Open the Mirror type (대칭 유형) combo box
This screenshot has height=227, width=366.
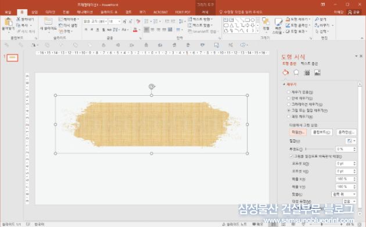pyautogui.click(x=349, y=201)
